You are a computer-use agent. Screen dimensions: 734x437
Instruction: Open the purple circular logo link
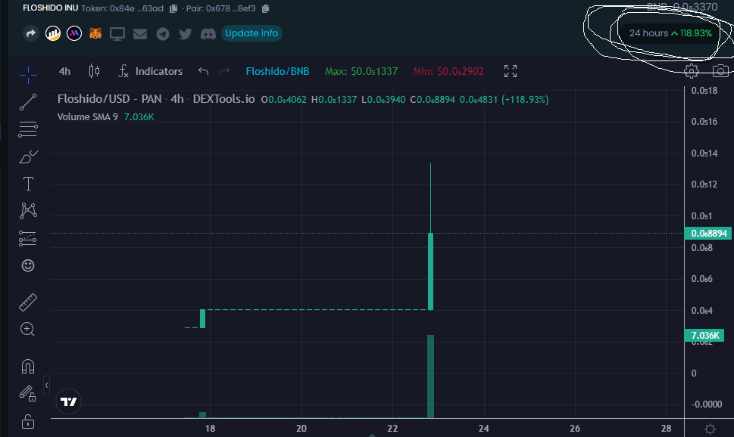pyautogui.click(x=74, y=33)
